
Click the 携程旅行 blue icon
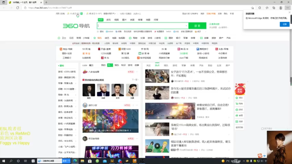(x=198, y=49)
